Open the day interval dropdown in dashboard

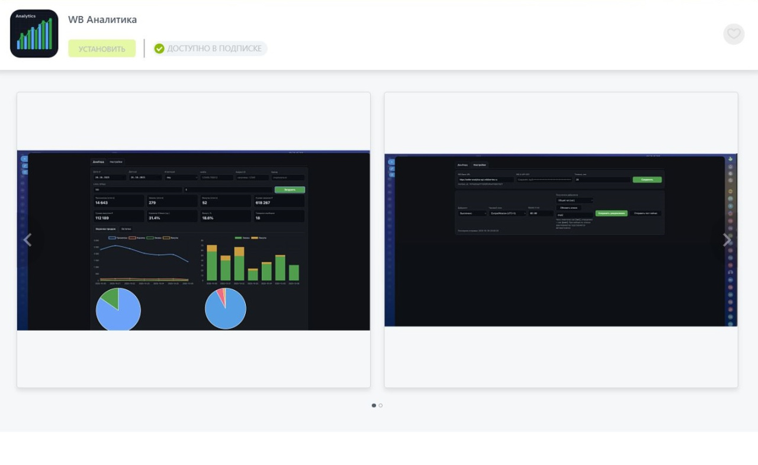click(181, 177)
